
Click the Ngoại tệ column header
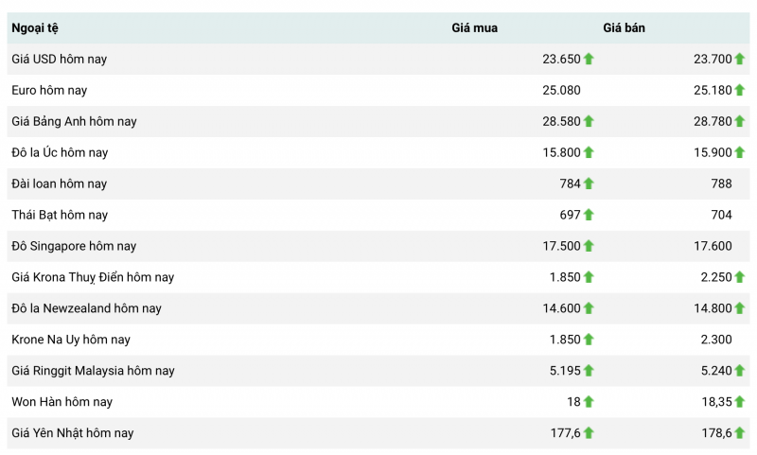coord(35,28)
